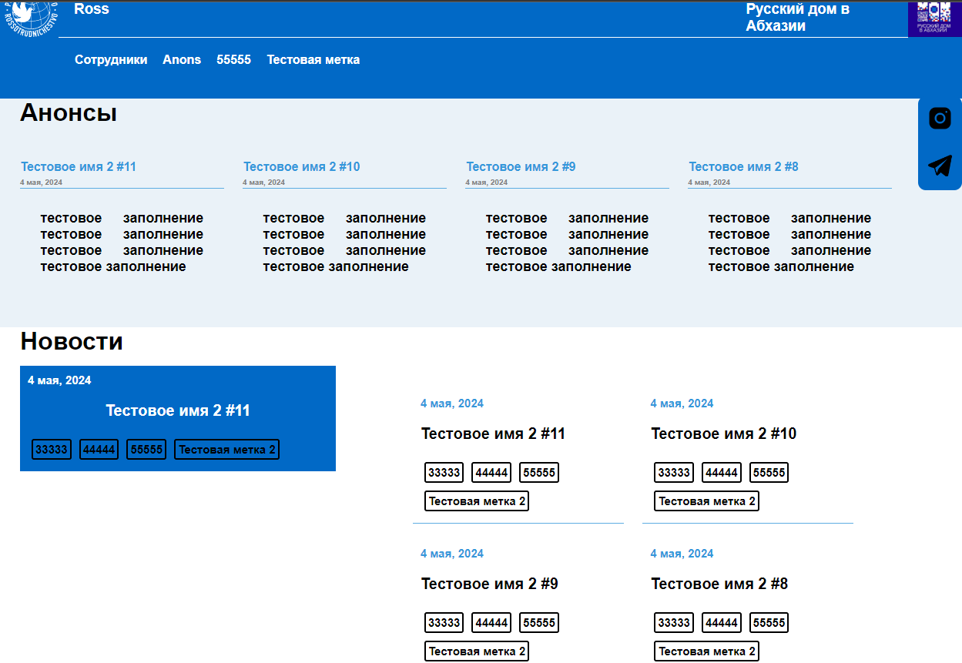Open the Сотрудники menu item

pyautogui.click(x=111, y=60)
